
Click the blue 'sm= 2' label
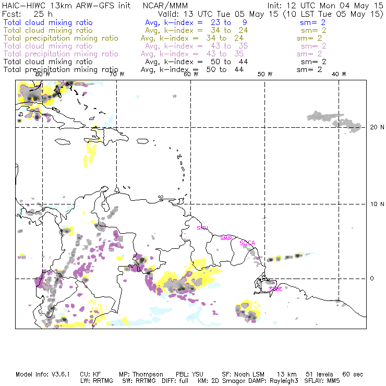pos(312,22)
